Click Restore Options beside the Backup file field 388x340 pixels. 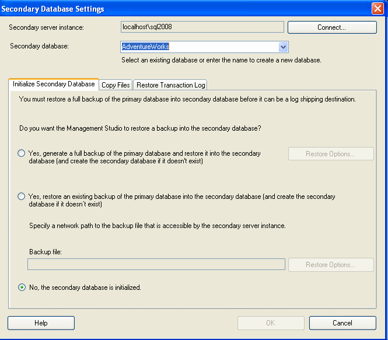tap(331, 265)
